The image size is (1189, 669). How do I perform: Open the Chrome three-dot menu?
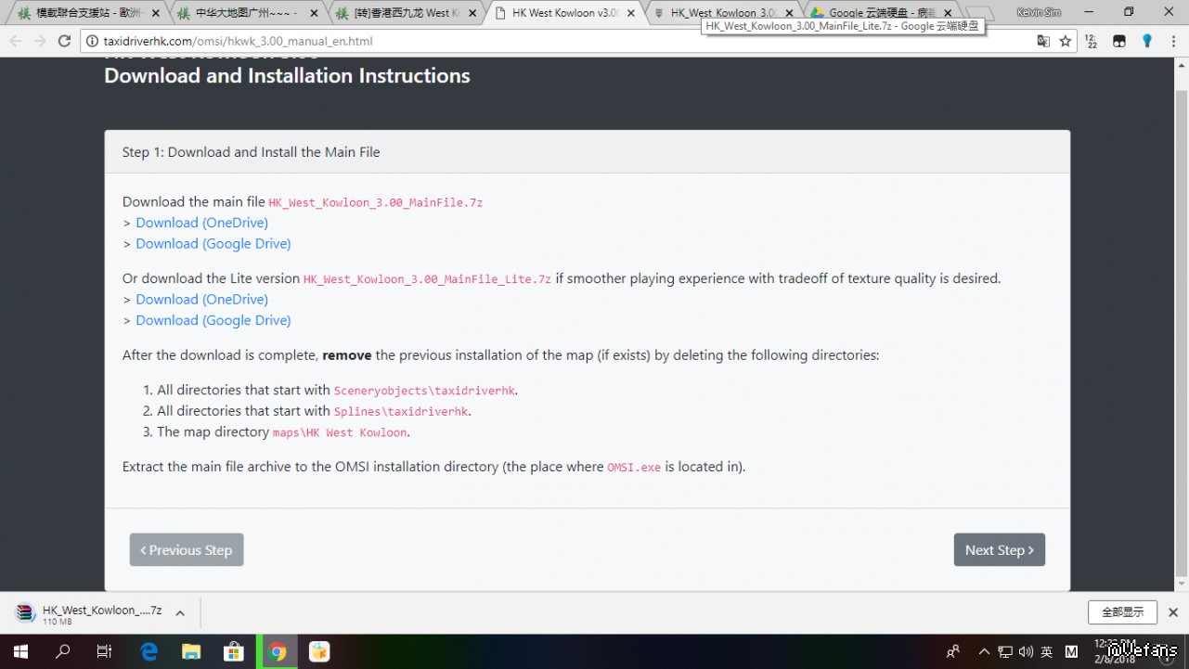point(1172,41)
